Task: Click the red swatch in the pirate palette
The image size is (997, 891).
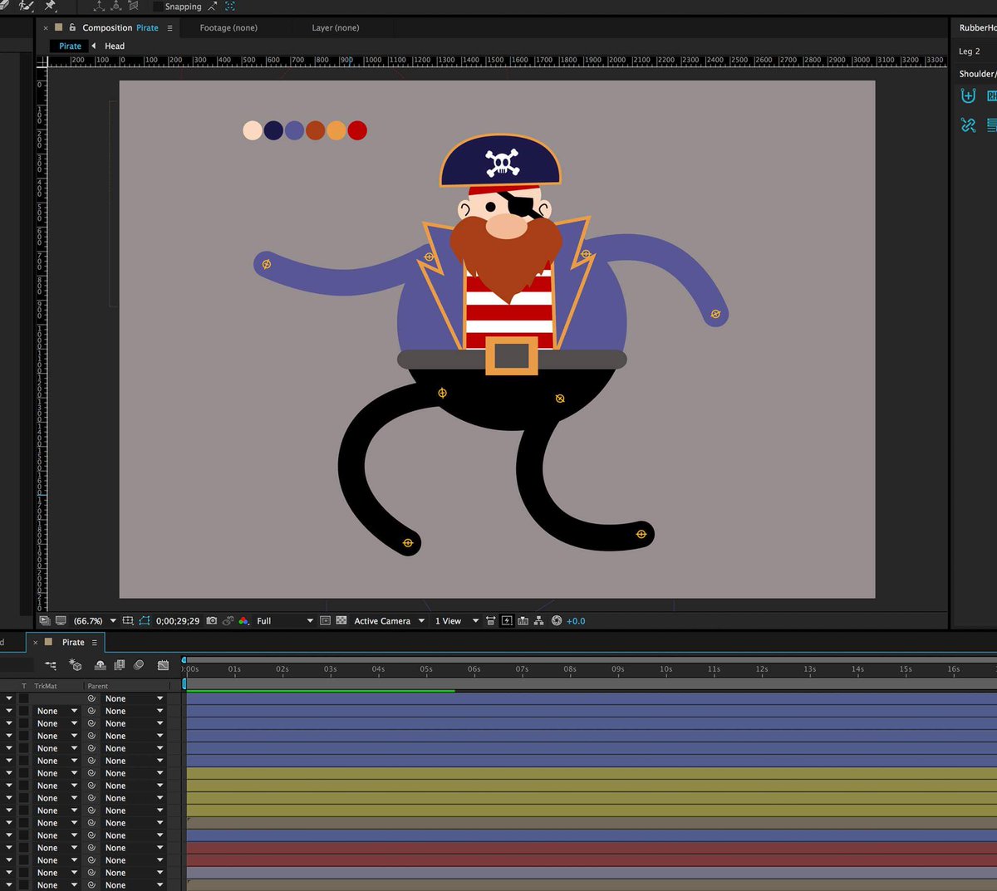Action: [x=357, y=130]
